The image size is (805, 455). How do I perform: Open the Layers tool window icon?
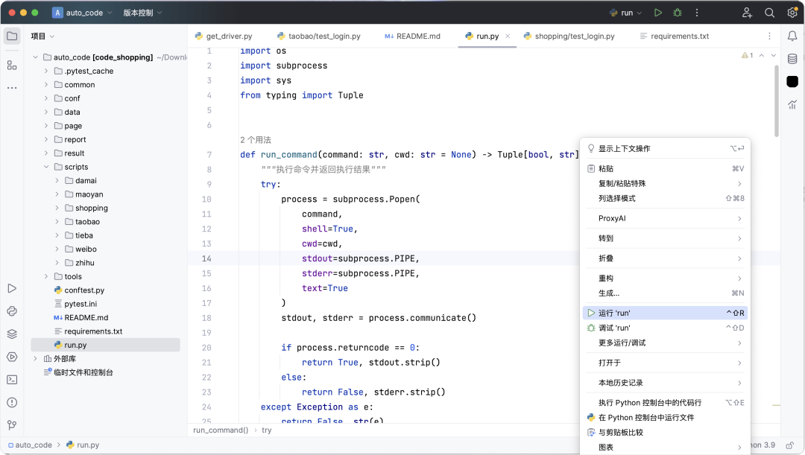[12, 334]
